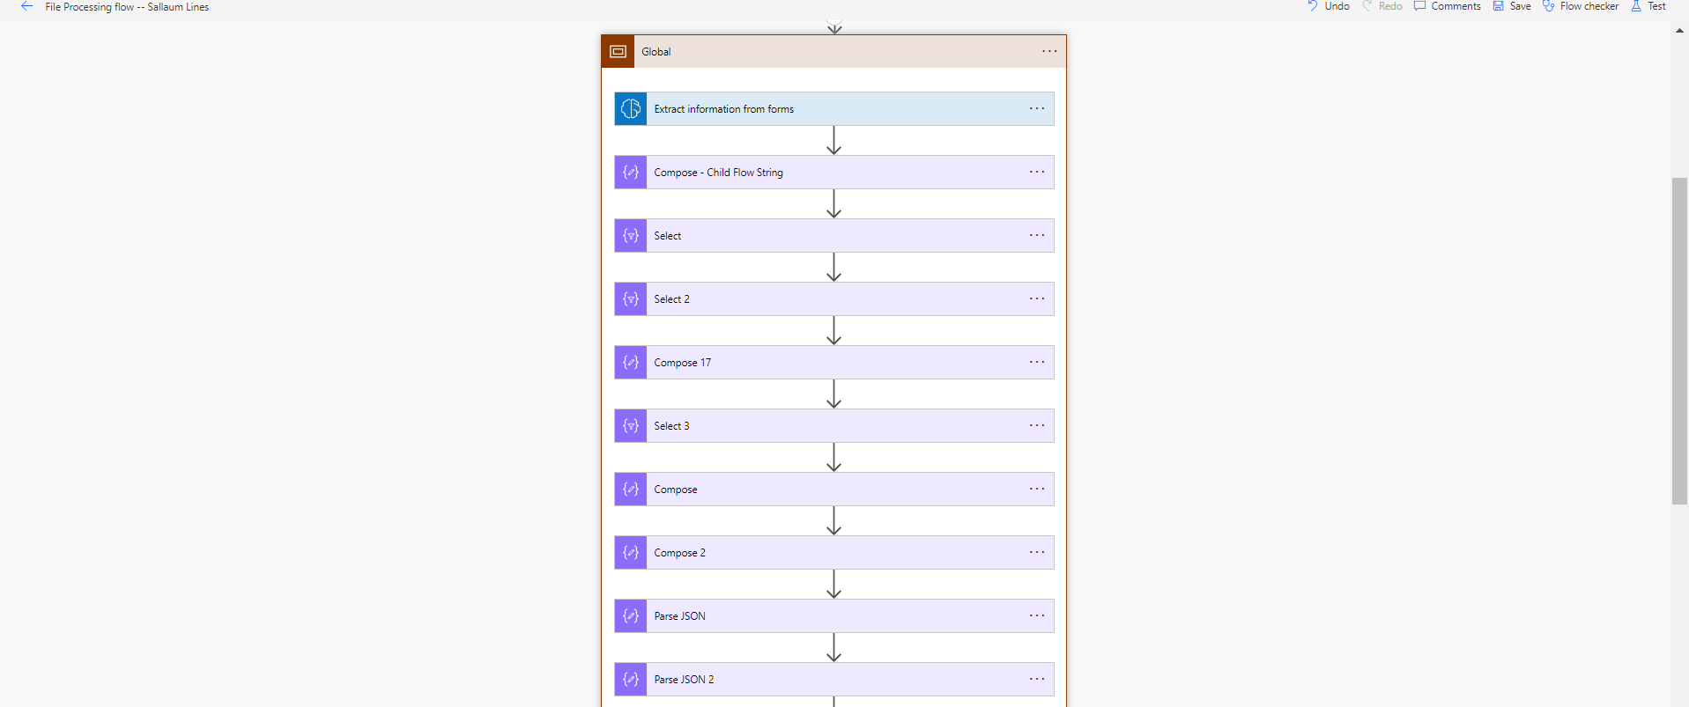The height and width of the screenshot is (707, 1689).
Task: Click the back arrow beside the flow title
Action: [26, 6]
